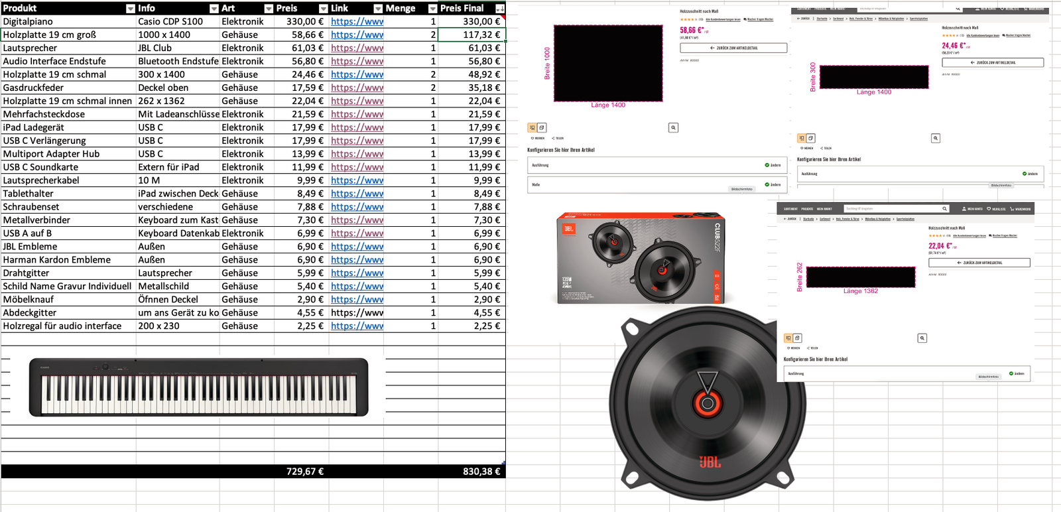
Task: Open the Preis column filter dropdown
Action: click(x=324, y=9)
